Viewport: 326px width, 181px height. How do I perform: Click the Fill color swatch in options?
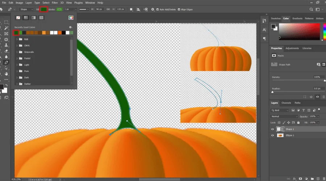[x=44, y=9]
